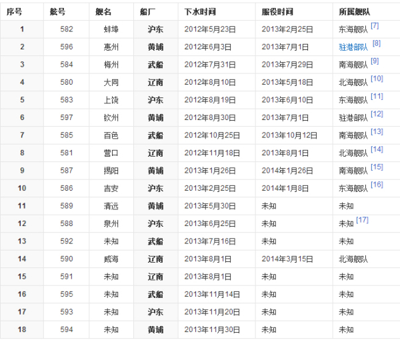Click ship name 蚌埠
Image resolution: width=400 pixels, height=340 pixels.
pos(111,29)
